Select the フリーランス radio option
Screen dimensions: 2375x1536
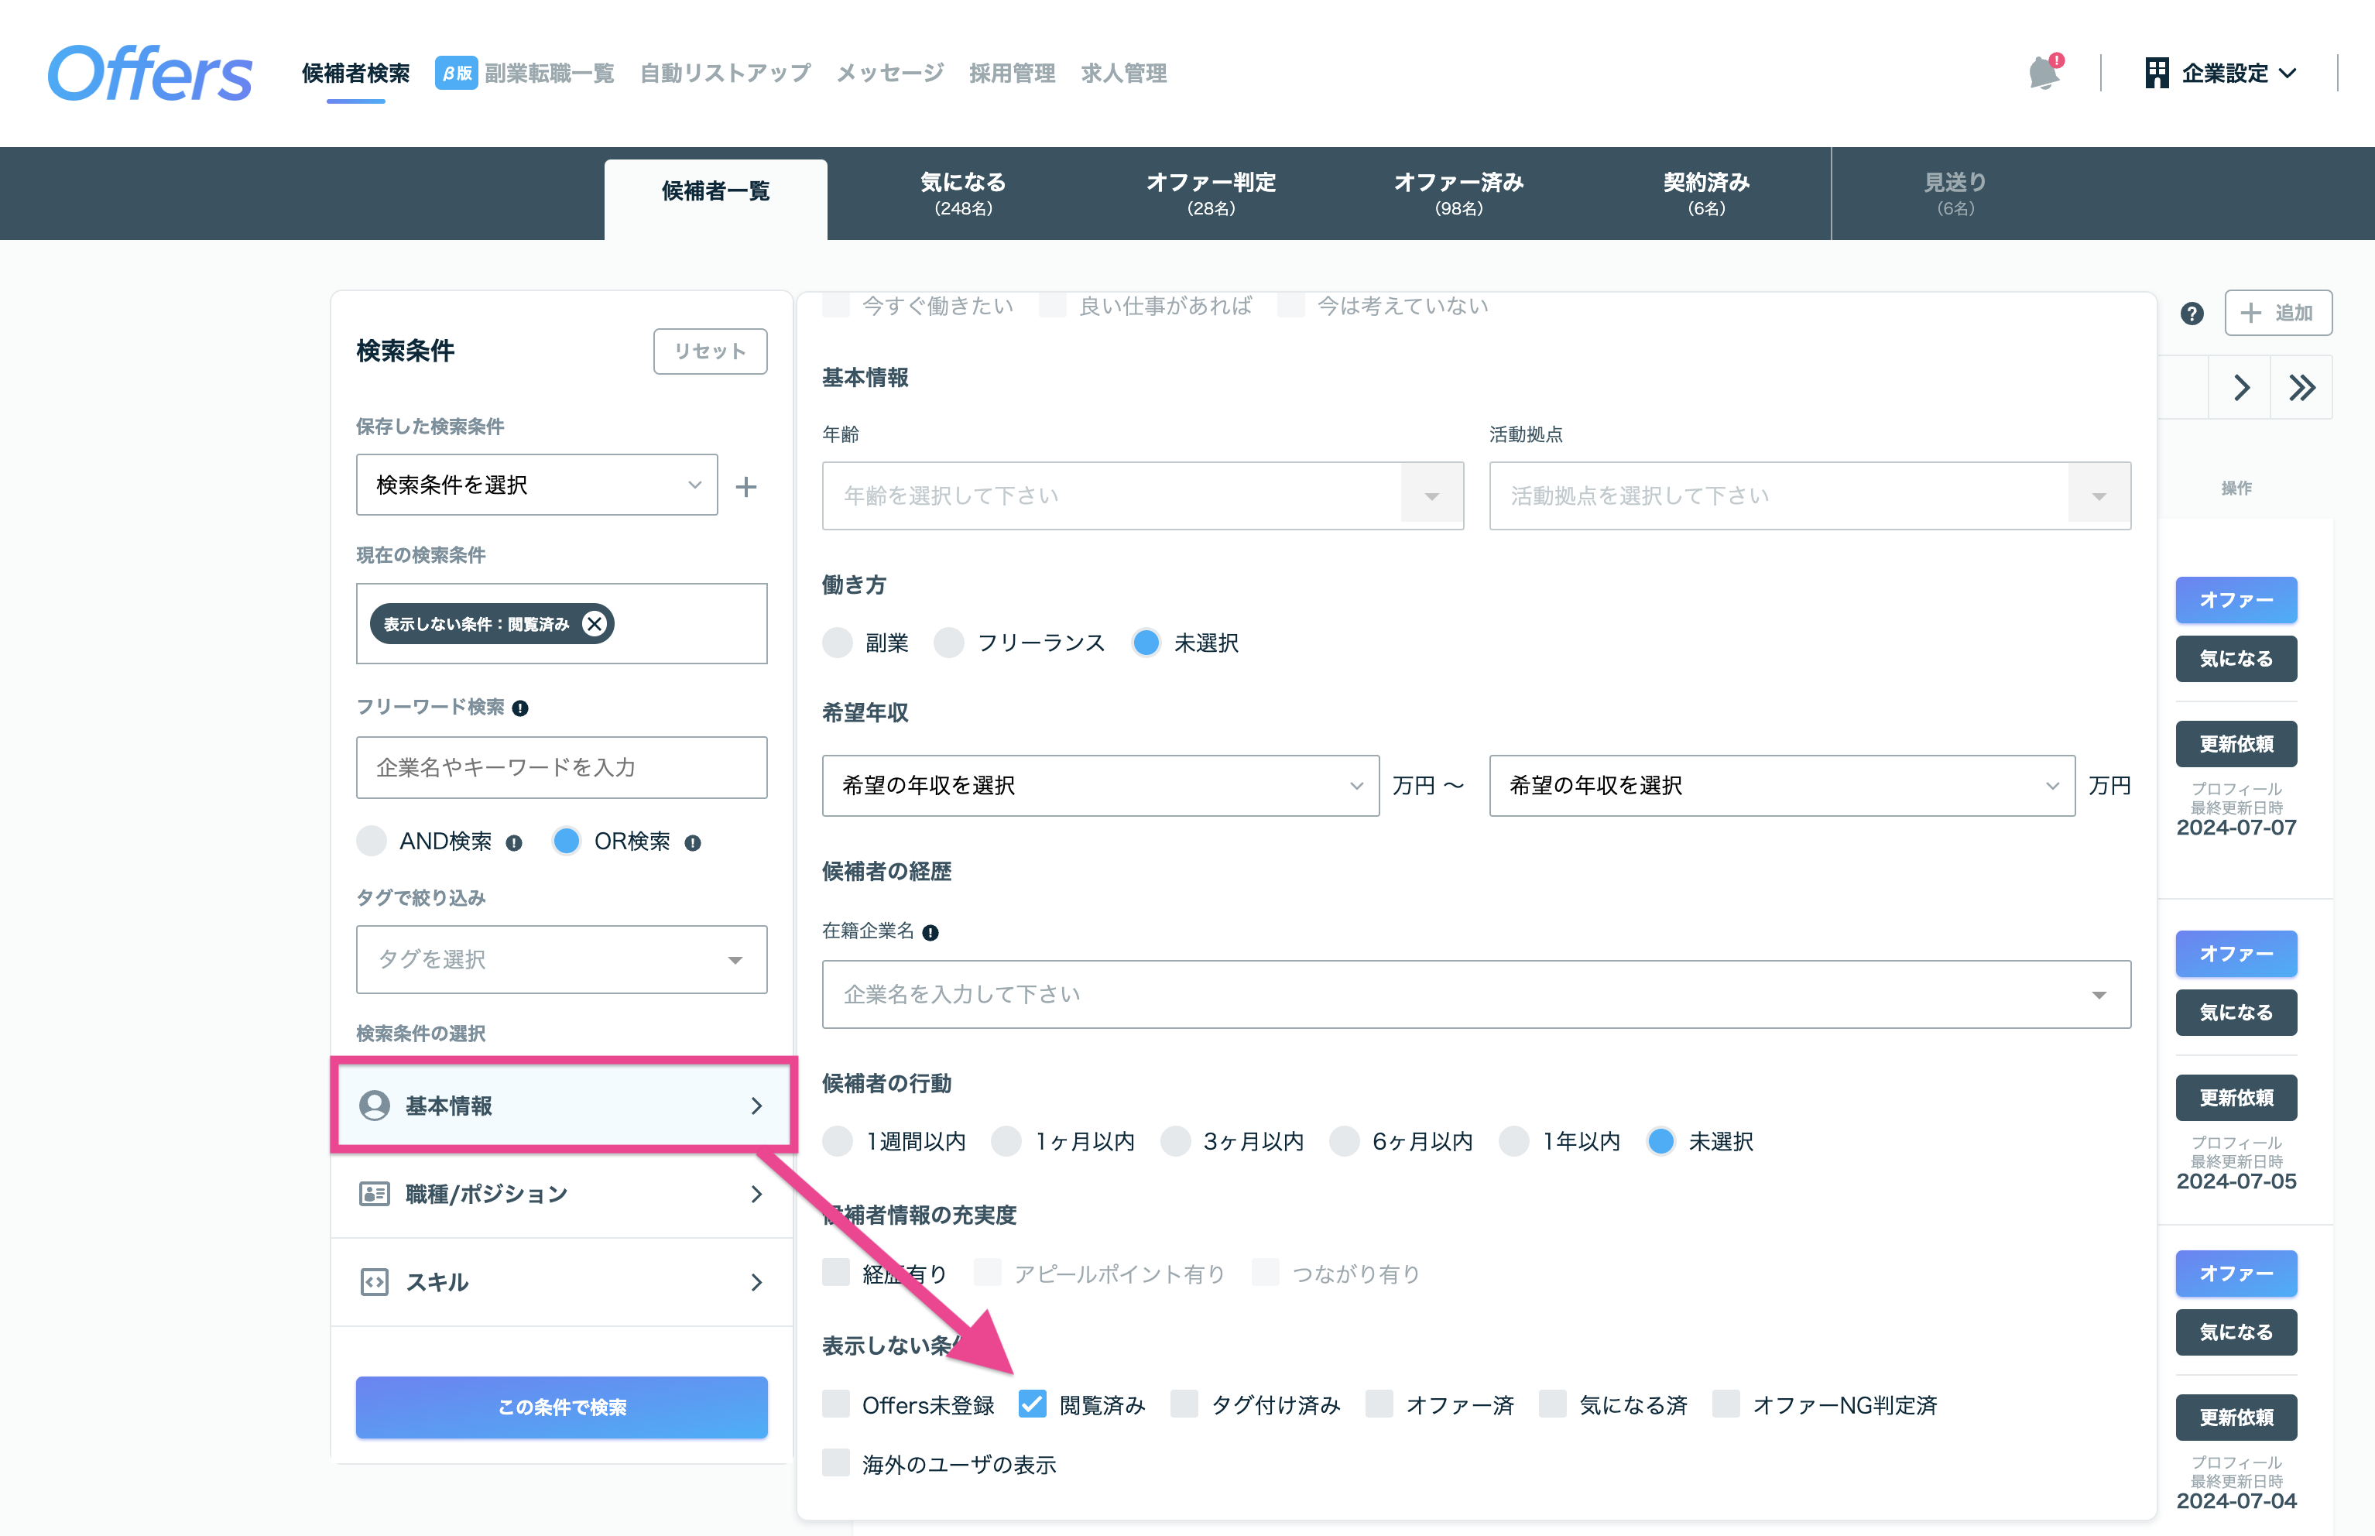[x=949, y=643]
